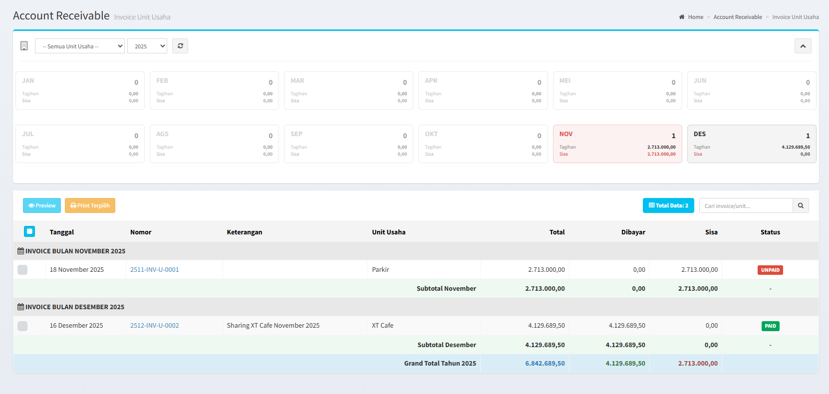The height and width of the screenshot is (394, 829).
Task: Click the Cari invoice/unit search field
Action: (746, 205)
